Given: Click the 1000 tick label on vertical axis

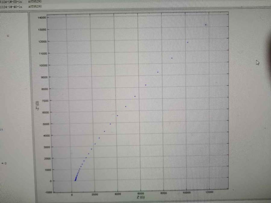Looking at the screenshot, I should click(48, 170).
